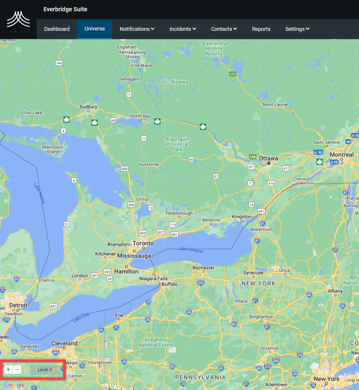Click the Everbridge Suite title

pos(65,9)
